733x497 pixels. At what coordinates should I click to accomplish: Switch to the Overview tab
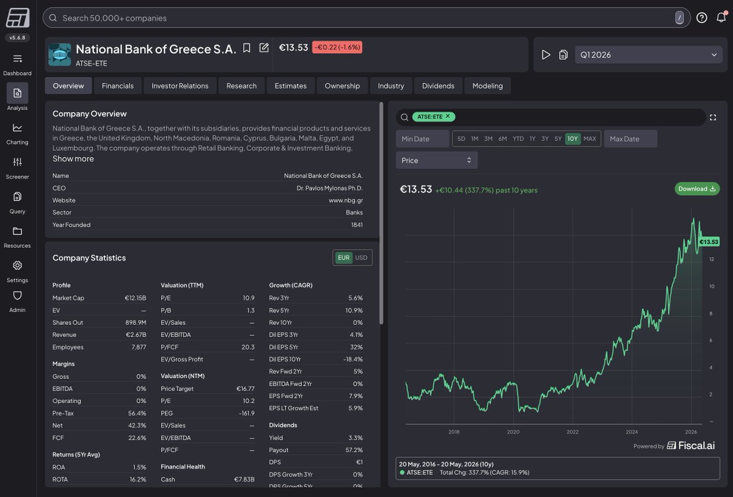click(68, 86)
